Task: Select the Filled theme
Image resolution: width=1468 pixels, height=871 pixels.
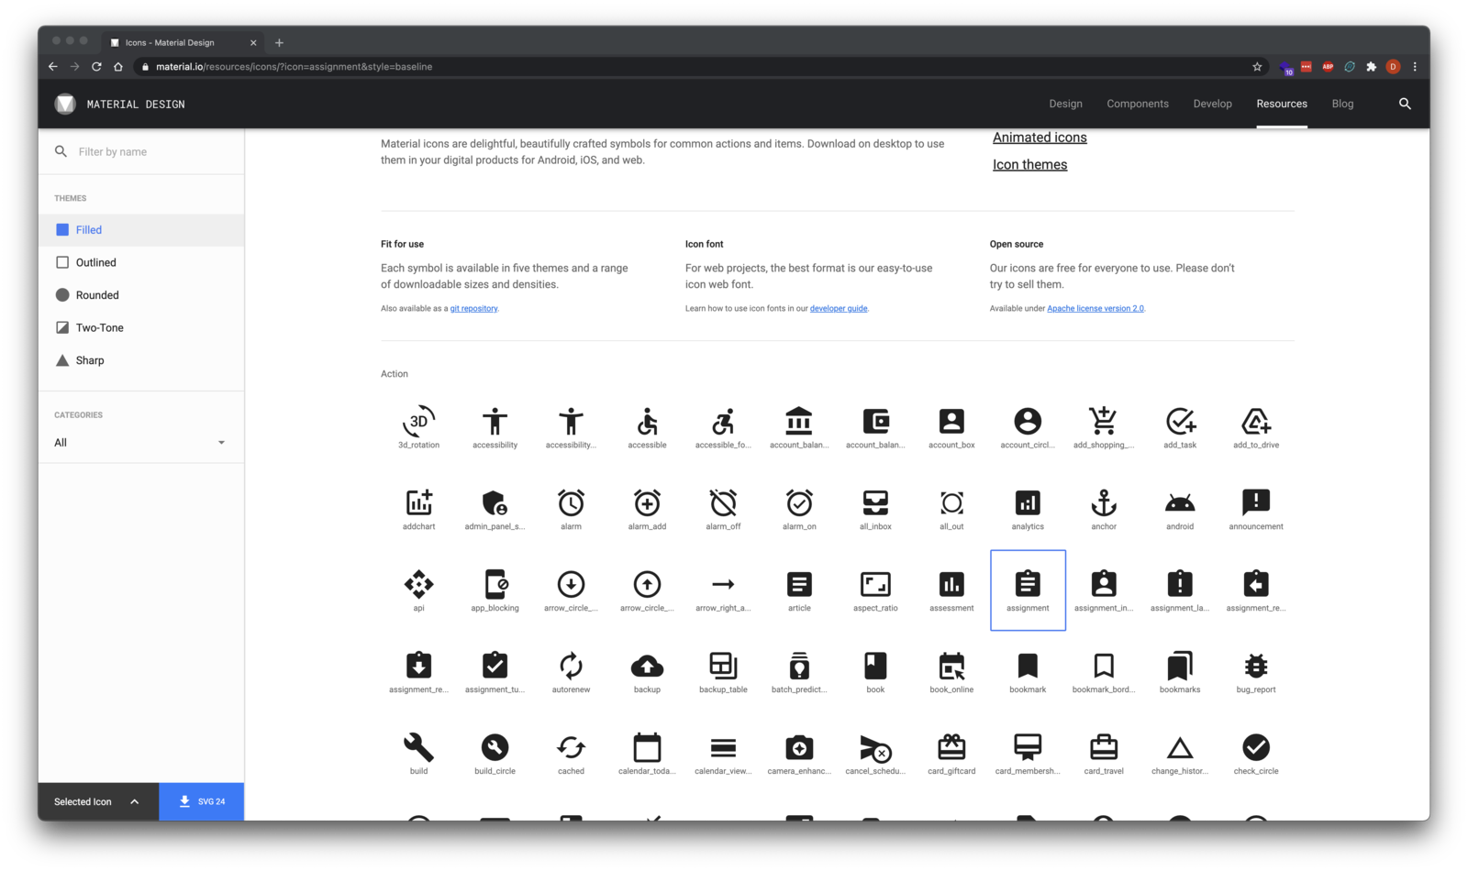Action: point(141,230)
